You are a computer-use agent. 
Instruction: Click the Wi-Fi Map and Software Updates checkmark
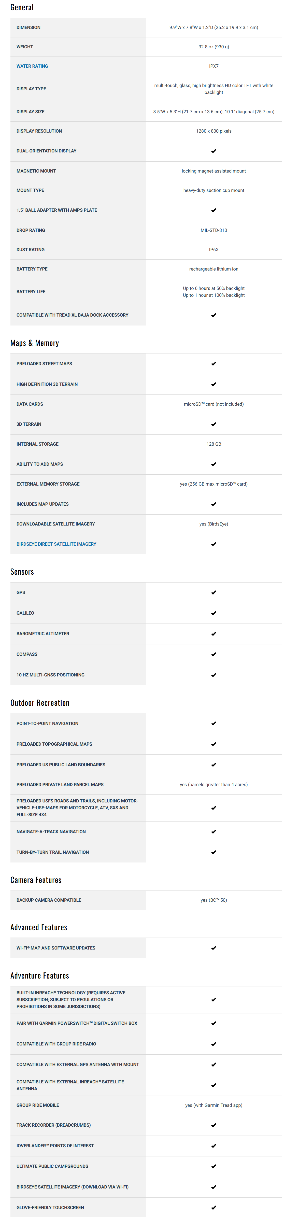tap(214, 948)
